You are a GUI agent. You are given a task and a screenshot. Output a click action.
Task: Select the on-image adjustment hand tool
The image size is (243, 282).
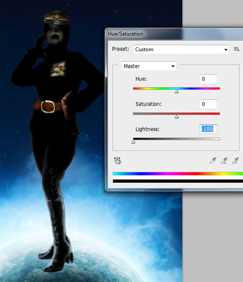coord(118,160)
